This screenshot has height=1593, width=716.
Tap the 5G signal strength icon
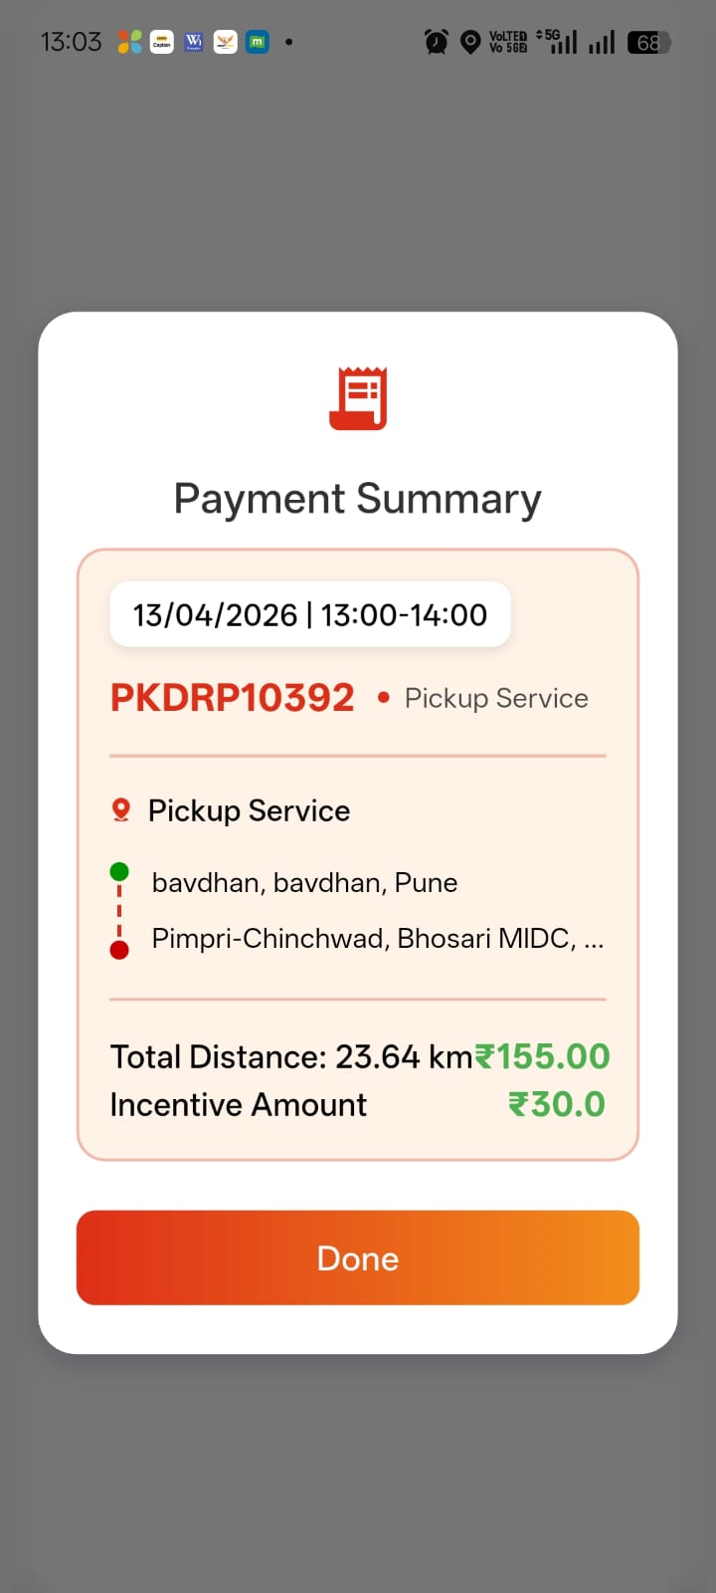pos(559,42)
